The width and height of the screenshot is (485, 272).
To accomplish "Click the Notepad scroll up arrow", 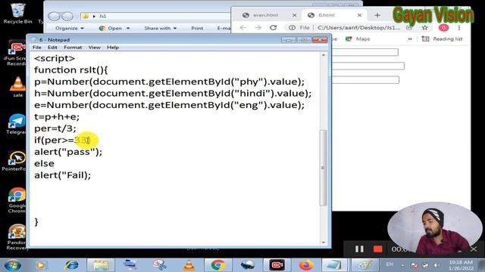I will 324,55.
